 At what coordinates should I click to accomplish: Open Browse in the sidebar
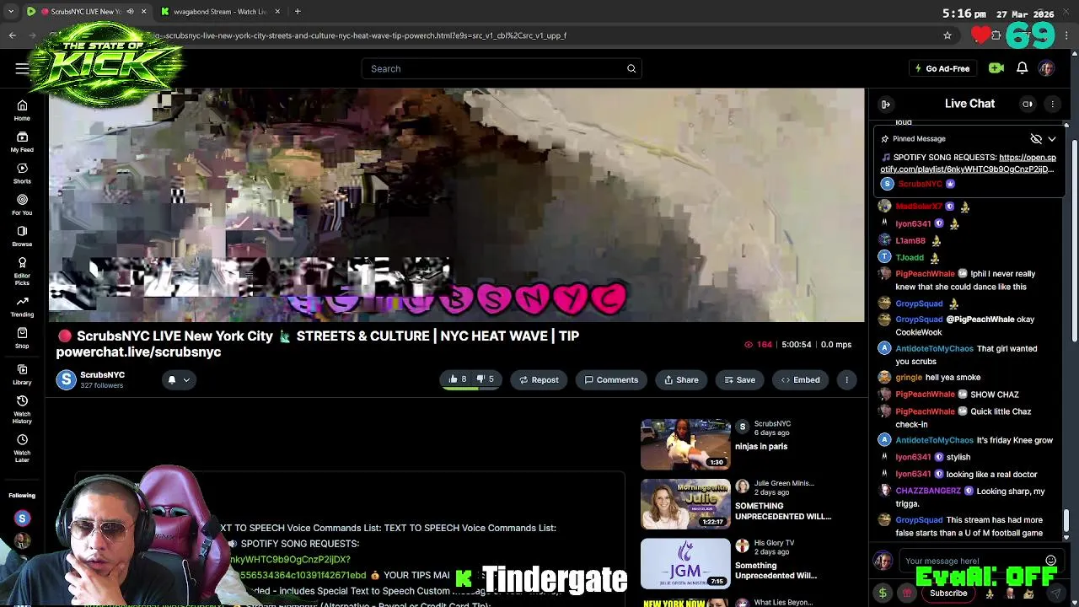point(22,236)
